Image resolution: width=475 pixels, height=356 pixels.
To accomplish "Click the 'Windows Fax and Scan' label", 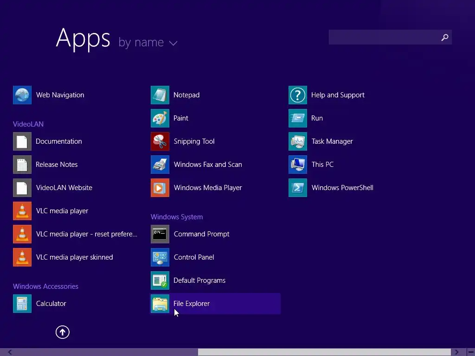I will click(x=208, y=165).
